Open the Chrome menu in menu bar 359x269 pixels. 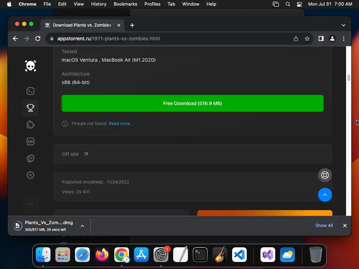click(27, 4)
